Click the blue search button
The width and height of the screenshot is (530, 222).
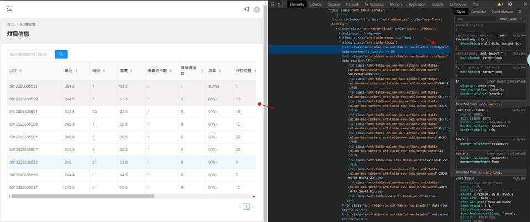pos(61,54)
